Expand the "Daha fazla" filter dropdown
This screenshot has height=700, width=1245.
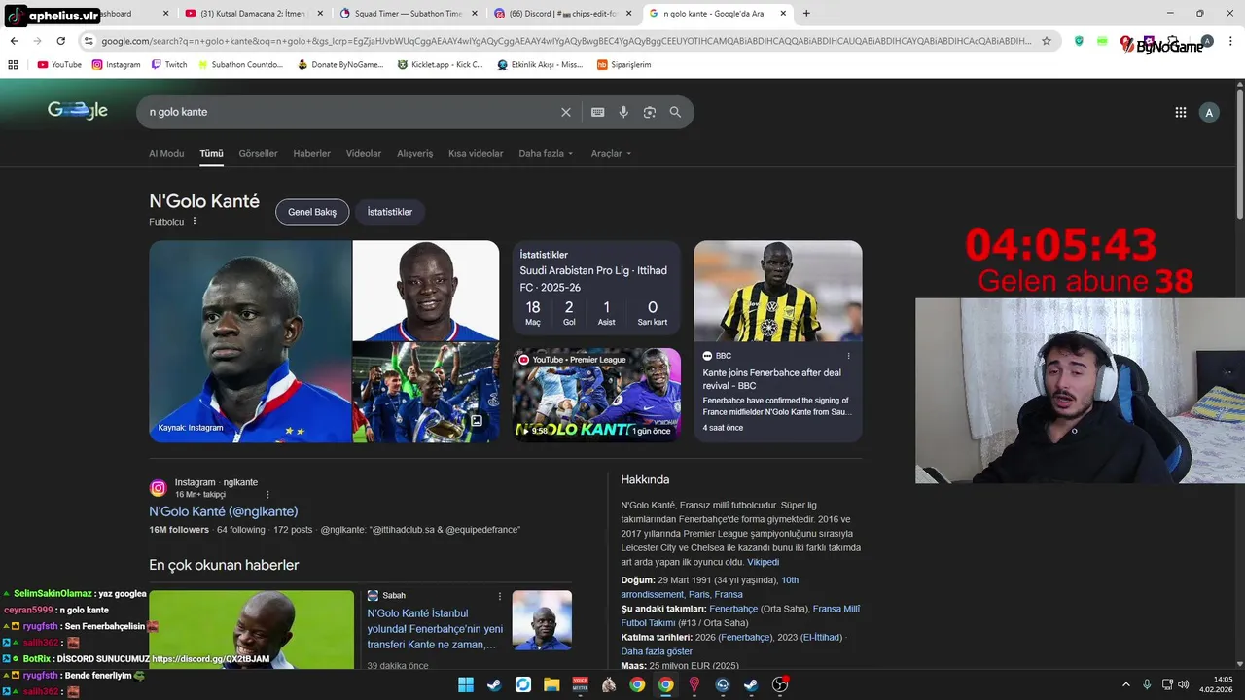[546, 154]
